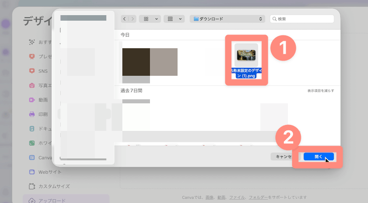Viewport: 368px width, 203px height.
Task: Select the group-by view icon
Action: (170, 19)
